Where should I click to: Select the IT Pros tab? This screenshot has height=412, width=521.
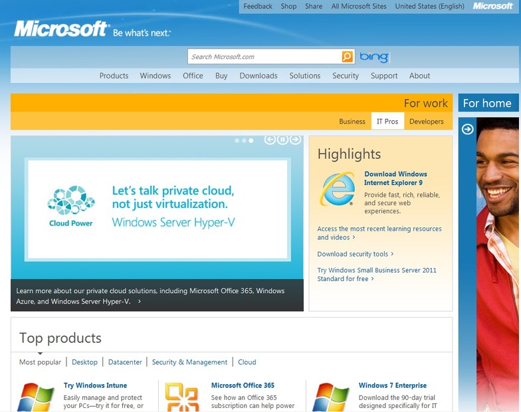(x=387, y=121)
